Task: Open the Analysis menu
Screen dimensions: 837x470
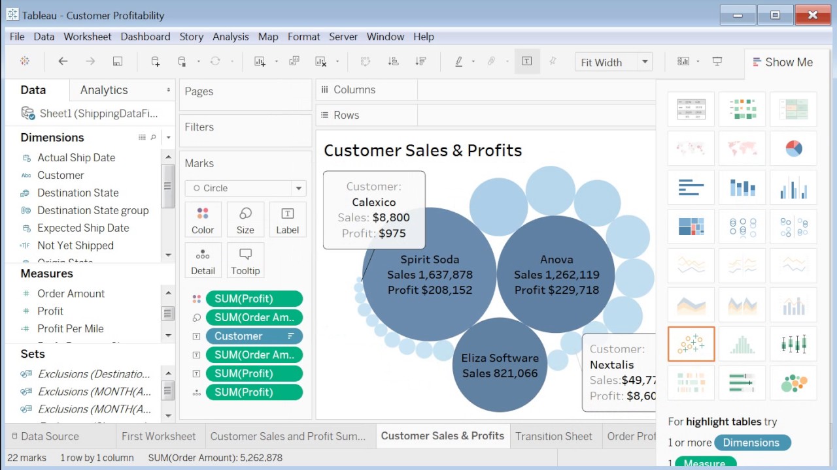Action: click(230, 37)
